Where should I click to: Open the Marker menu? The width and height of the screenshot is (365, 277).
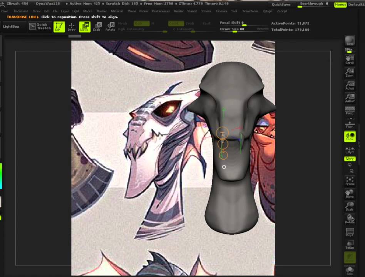(x=102, y=11)
